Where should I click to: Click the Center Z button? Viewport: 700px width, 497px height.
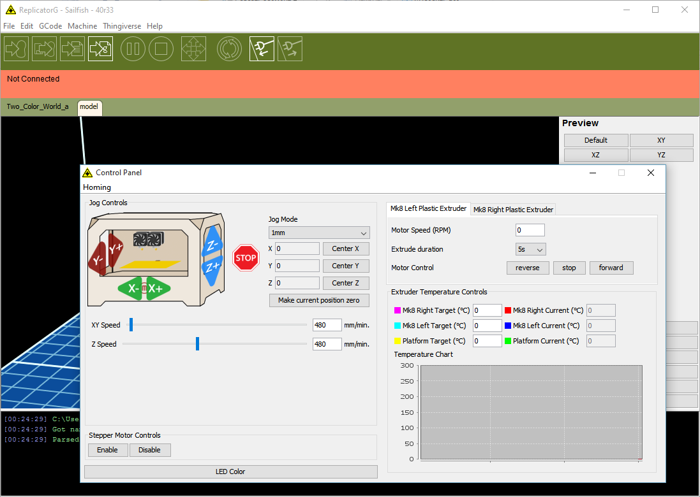pos(346,283)
